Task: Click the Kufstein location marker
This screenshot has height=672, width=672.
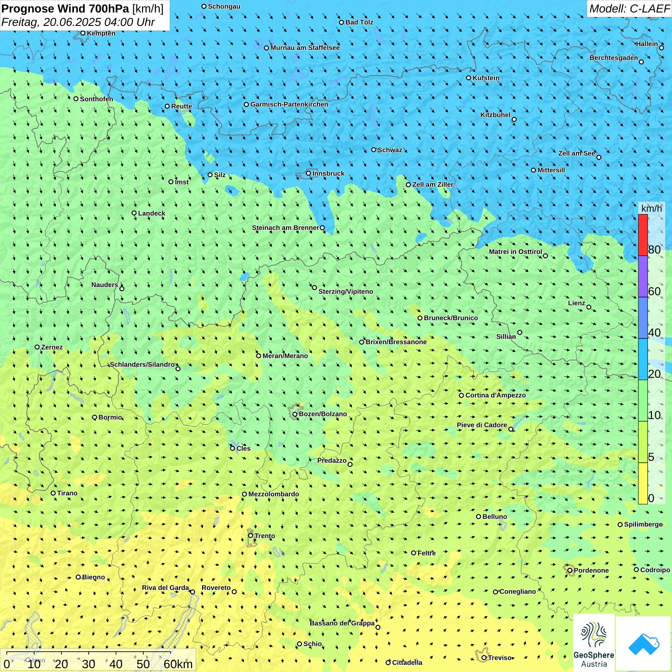Action: point(469,78)
